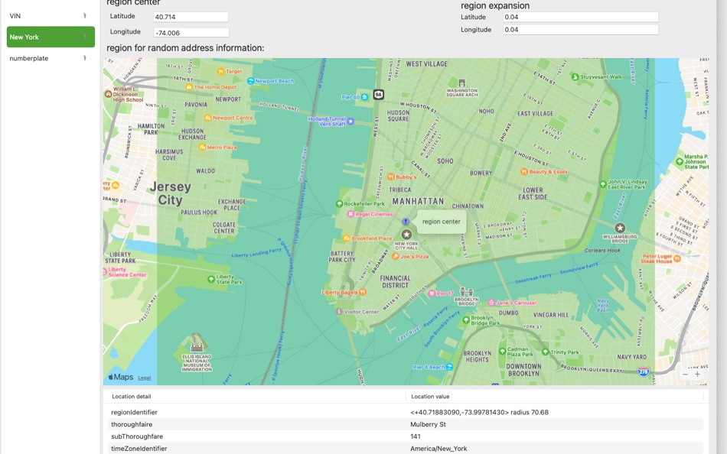Edit the region expansion Longitude field
The image size is (727, 454).
click(581, 30)
